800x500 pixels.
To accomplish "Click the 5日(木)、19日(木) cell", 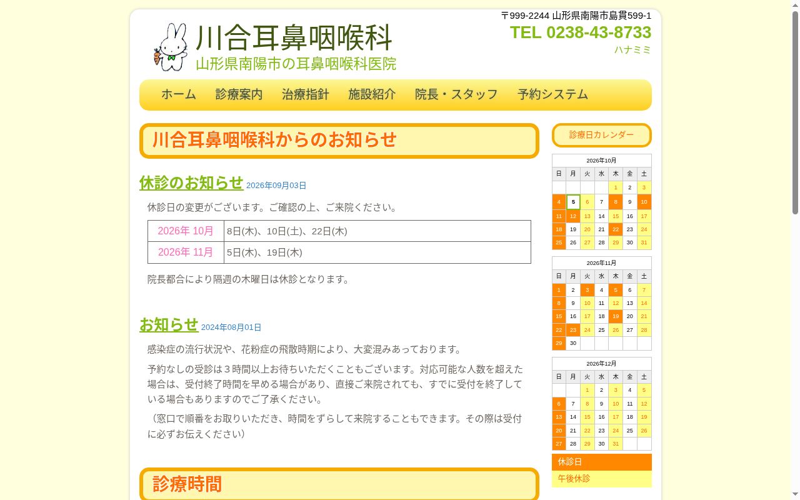I will click(377, 252).
